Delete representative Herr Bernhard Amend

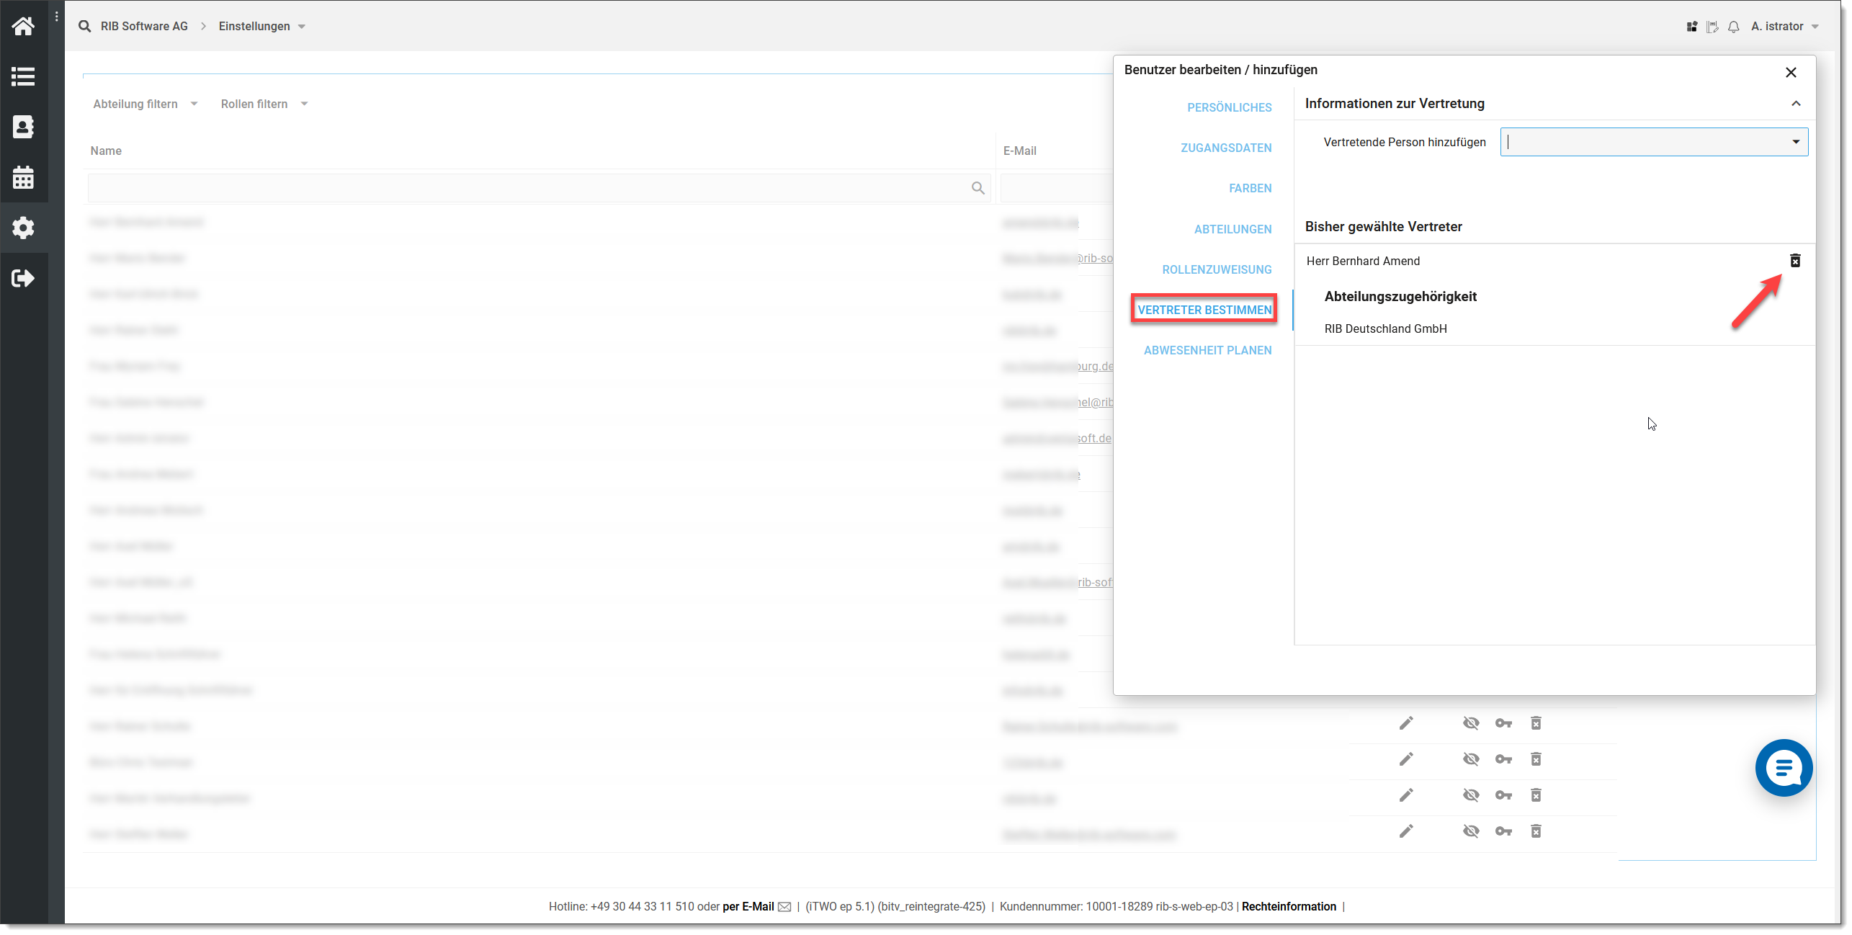1795,261
